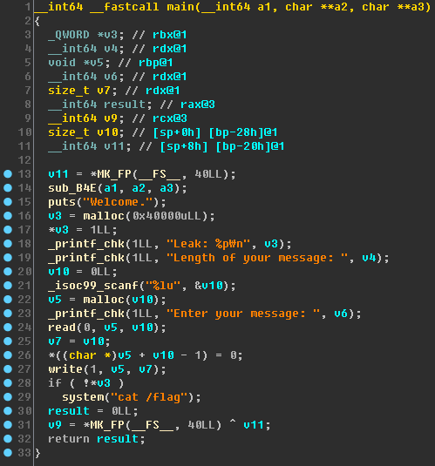Click the char **a3 parameter

pyautogui.click(x=393, y=7)
